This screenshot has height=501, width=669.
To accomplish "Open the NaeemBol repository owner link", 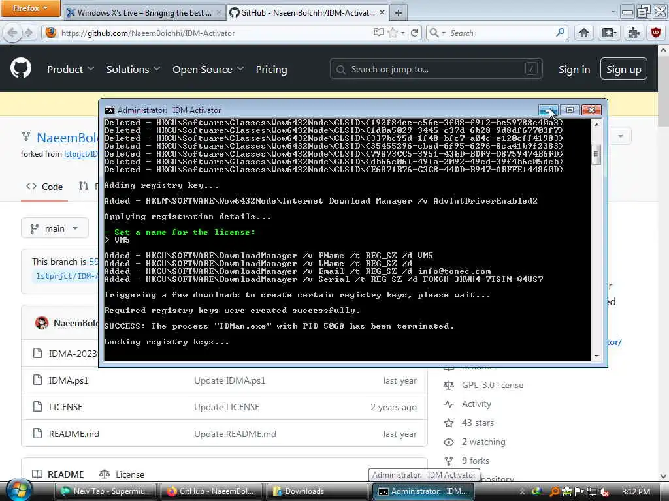I will (67, 137).
